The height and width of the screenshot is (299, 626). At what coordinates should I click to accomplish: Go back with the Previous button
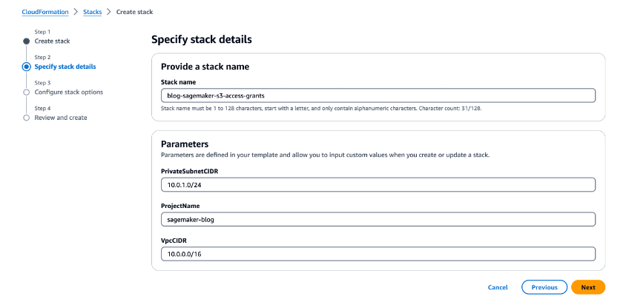[544, 287]
